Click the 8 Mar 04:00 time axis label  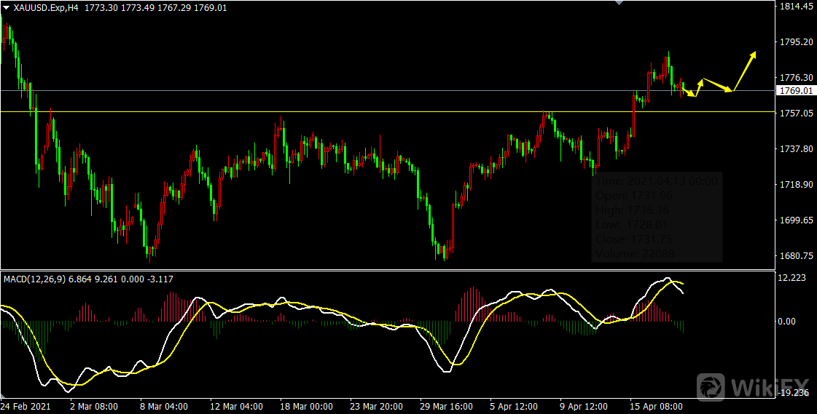coord(165,407)
